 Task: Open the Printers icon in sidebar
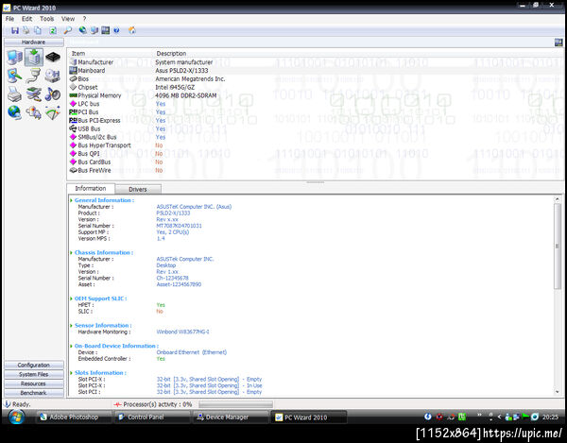point(15,94)
